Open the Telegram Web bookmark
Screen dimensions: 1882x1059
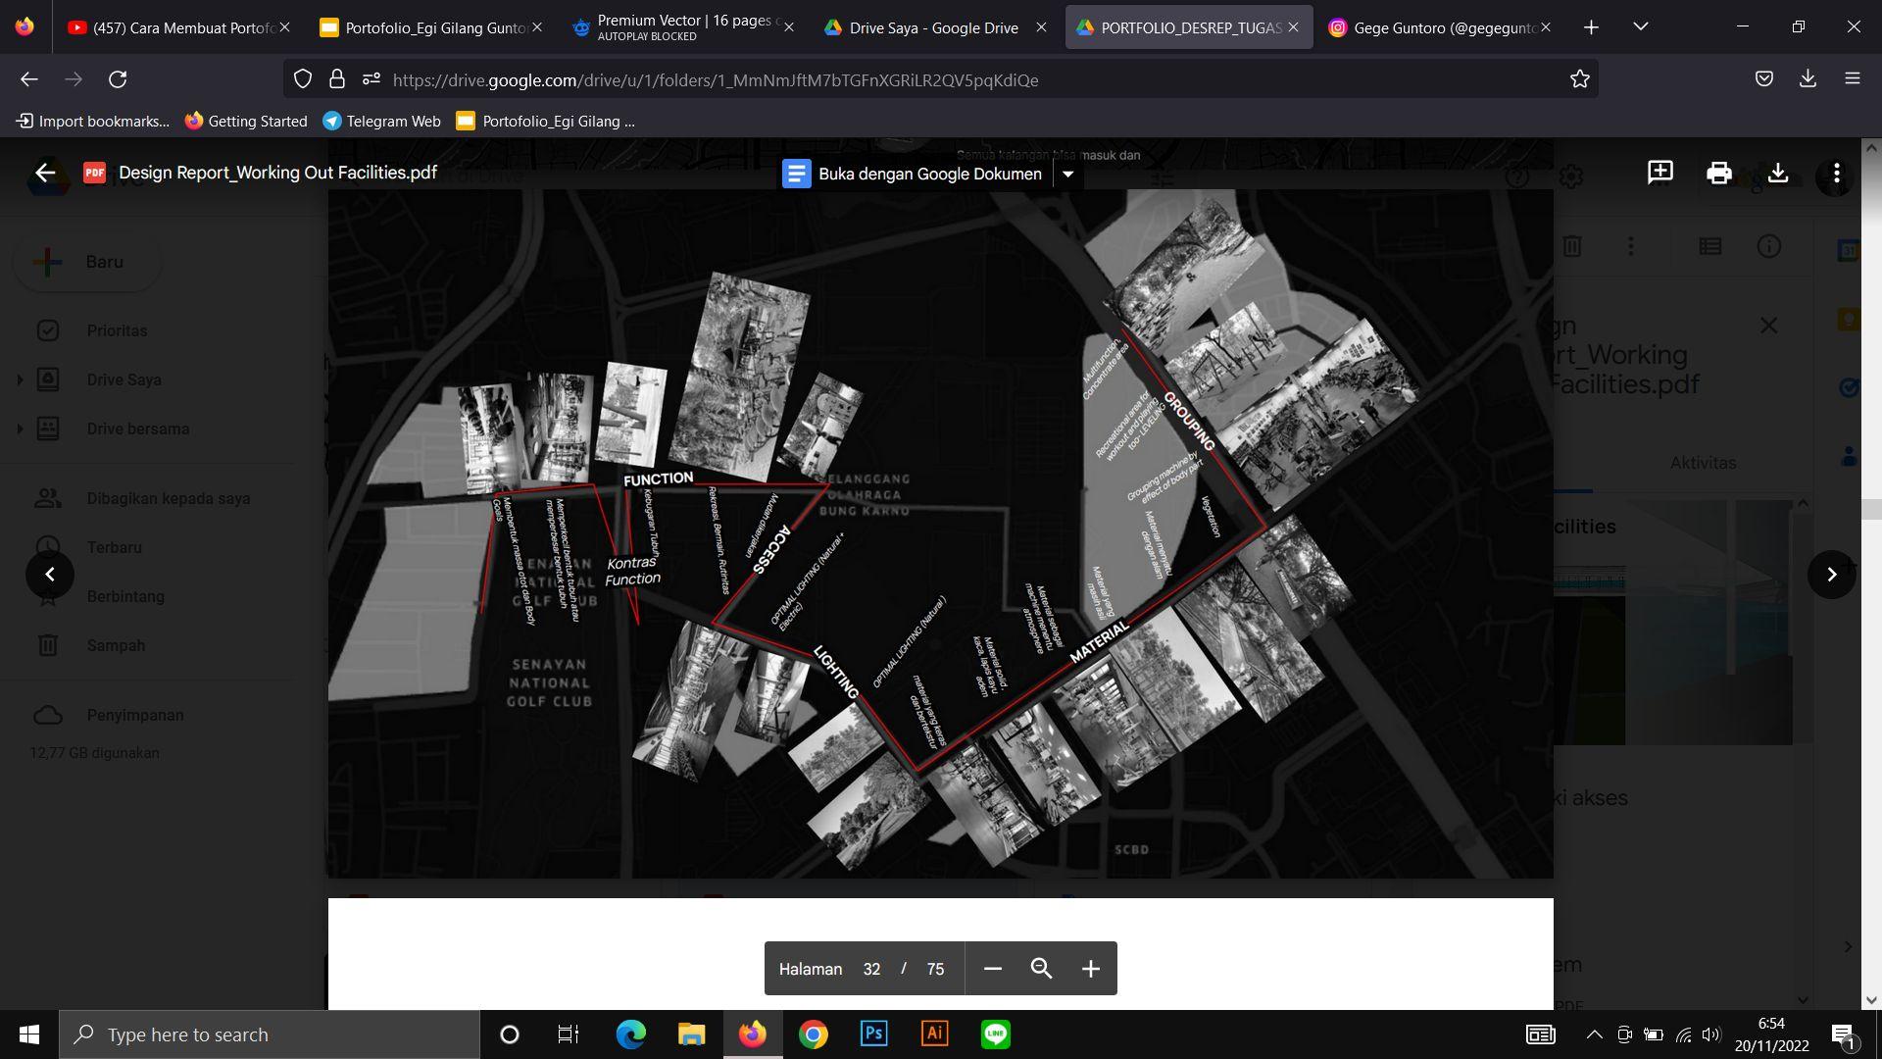point(381,122)
